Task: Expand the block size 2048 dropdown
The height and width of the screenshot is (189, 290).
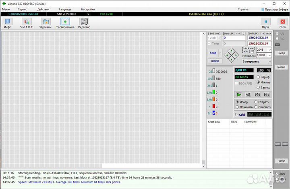Action: (269, 50)
